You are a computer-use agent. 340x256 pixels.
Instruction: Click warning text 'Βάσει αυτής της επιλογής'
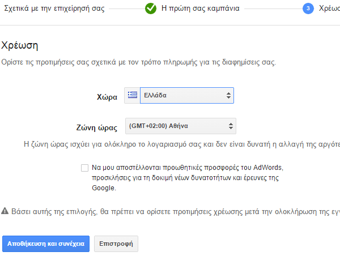pos(176,212)
